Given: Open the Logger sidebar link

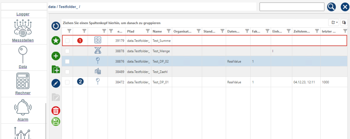Looking at the screenshot, I should (x=23, y=14).
